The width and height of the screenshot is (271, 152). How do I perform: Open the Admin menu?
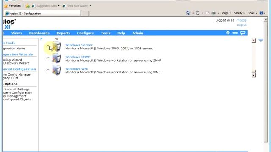(138, 33)
